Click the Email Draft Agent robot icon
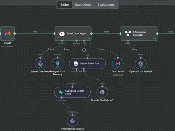This screenshot has width=175, height=131. click(62, 34)
